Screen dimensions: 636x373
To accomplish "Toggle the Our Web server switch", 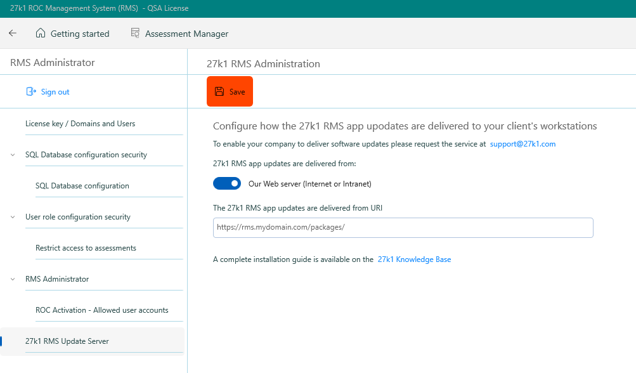I will (x=227, y=183).
